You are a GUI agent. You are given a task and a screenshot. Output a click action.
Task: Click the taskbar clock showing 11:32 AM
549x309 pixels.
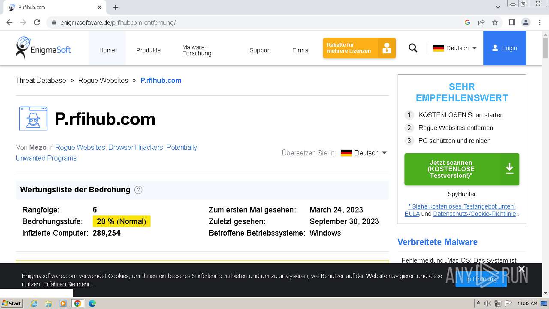(527, 303)
